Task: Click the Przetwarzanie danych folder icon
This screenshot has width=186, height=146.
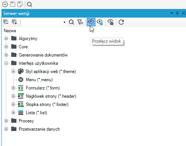Action: click(x=14, y=129)
